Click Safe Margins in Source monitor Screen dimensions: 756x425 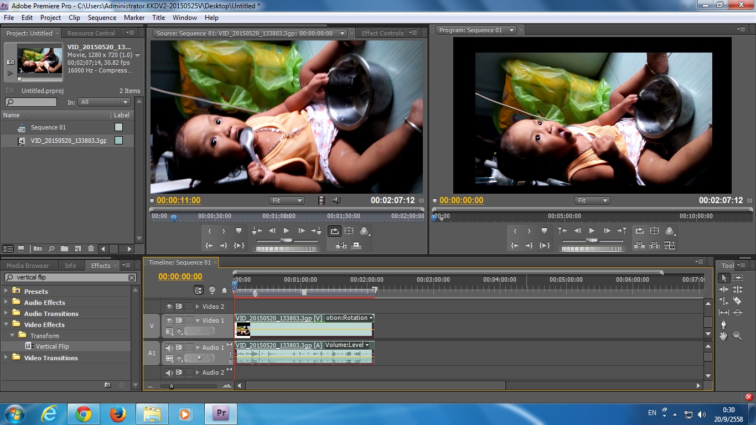point(349,231)
